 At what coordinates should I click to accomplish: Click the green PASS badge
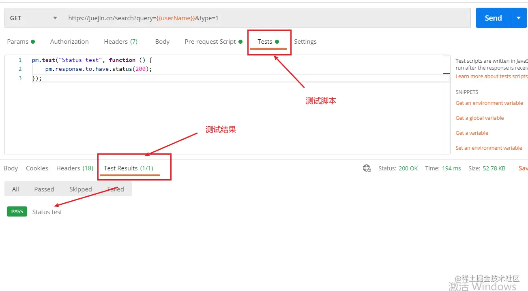(17, 212)
